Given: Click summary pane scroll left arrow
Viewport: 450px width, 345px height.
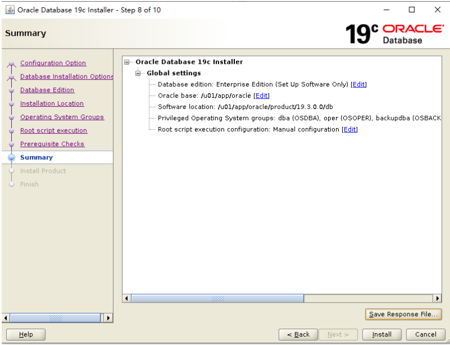Looking at the screenshot, I should coord(126,298).
